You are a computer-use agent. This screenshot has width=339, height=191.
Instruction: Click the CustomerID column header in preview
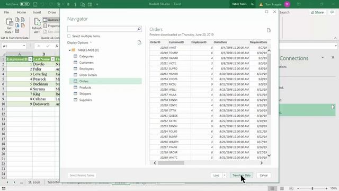tap(180, 42)
